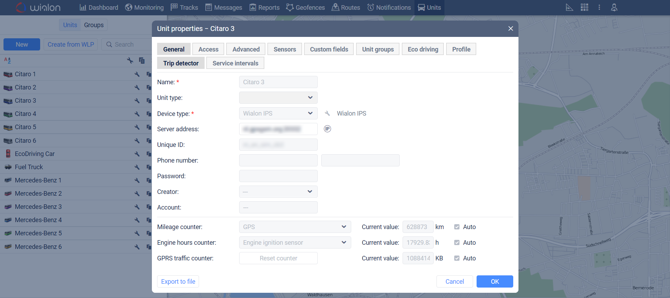The image size is (670, 298).
Task: Open the Eco driving tab
Action: click(x=422, y=49)
